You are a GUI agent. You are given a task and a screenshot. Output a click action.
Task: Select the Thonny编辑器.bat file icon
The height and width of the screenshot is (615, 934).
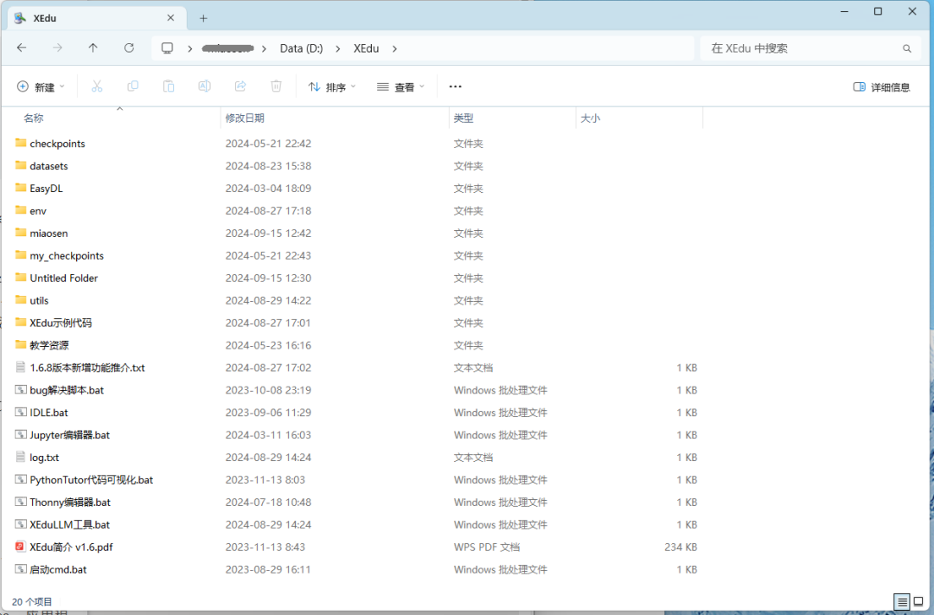click(21, 502)
